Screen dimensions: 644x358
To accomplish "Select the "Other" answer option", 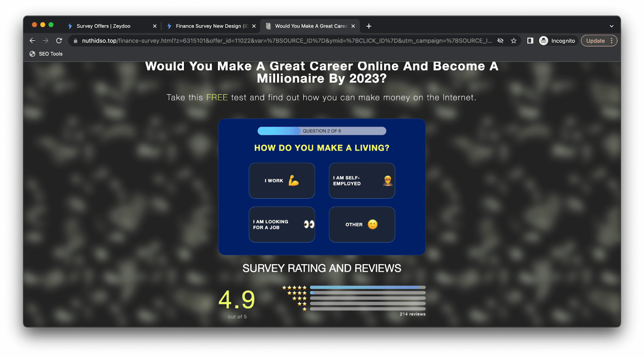I will pos(362,225).
